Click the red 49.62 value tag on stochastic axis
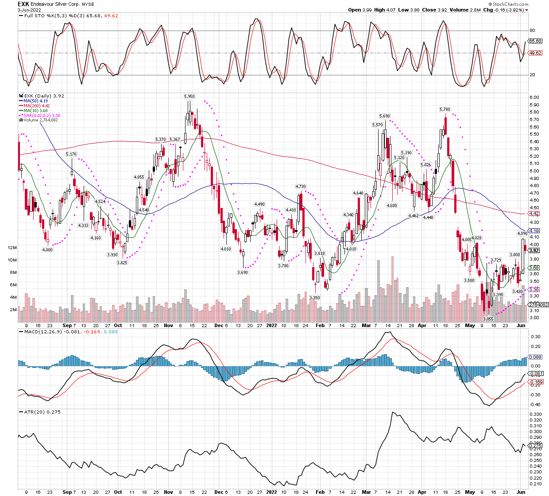549x496 pixels. [x=536, y=53]
